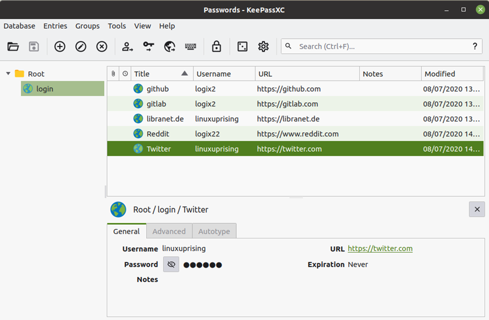This screenshot has height=320, width=489.
Task: Click the Expiration value Never
Action: tap(358, 264)
